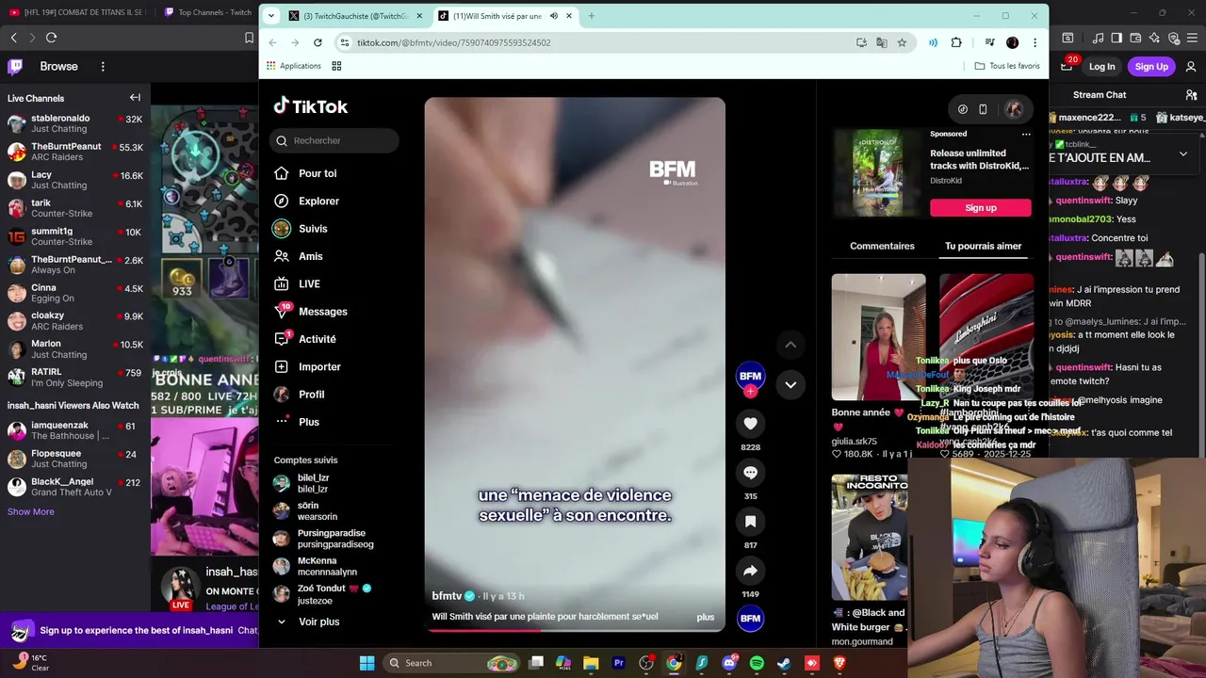Open the TikTok LIVE section
Image resolution: width=1206 pixels, height=678 pixels.
309,283
